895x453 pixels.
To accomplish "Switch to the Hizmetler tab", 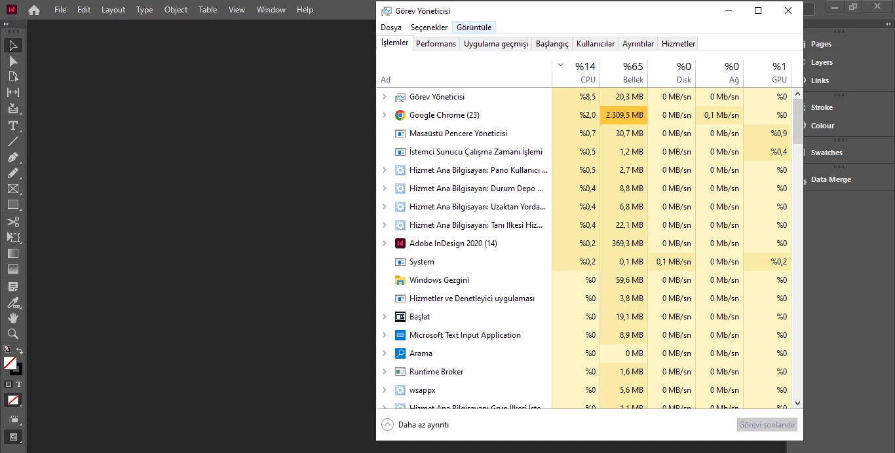I will pyautogui.click(x=678, y=44).
